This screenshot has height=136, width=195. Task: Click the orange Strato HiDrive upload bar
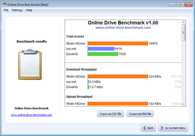click(118, 104)
